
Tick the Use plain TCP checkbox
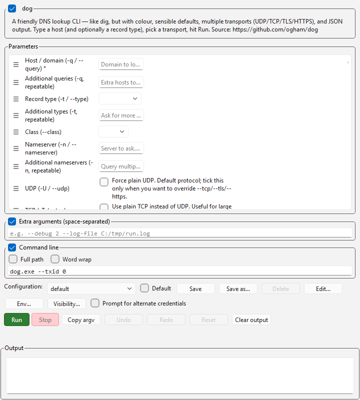coord(104,206)
